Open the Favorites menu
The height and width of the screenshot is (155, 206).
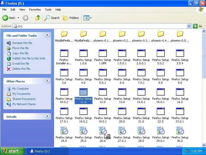[x=35, y=10]
